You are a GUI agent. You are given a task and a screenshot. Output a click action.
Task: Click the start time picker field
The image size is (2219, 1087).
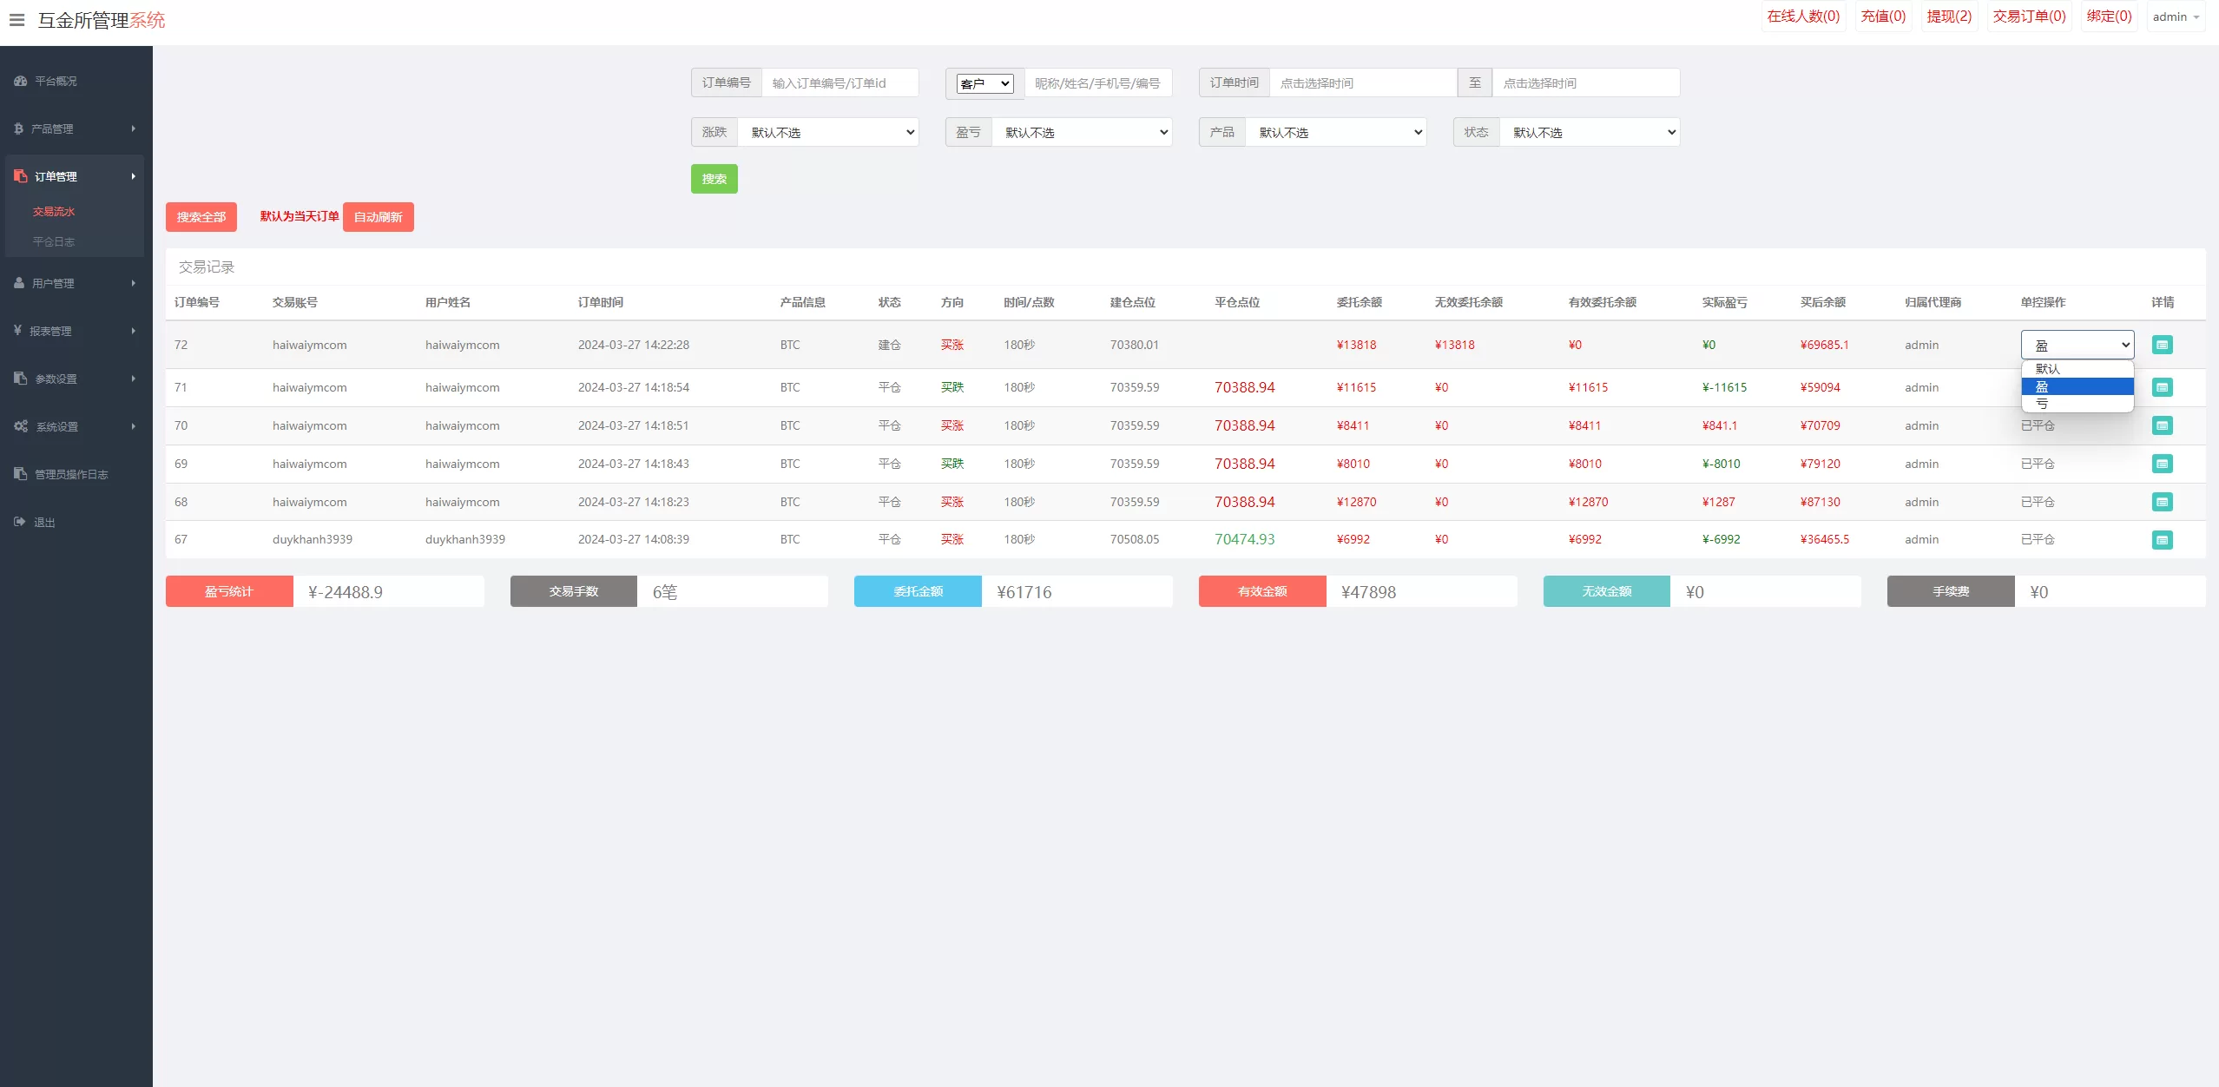[1363, 82]
